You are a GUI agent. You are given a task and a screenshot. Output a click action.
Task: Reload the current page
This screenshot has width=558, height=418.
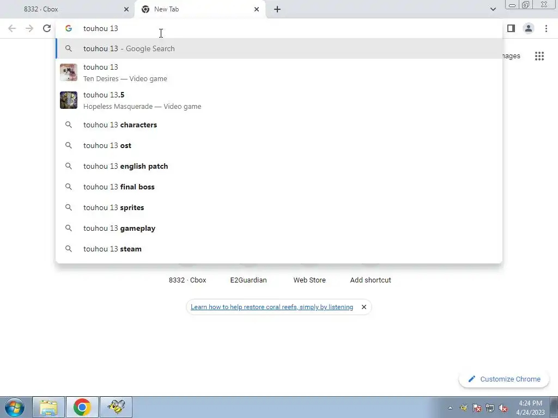pyautogui.click(x=47, y=28)
